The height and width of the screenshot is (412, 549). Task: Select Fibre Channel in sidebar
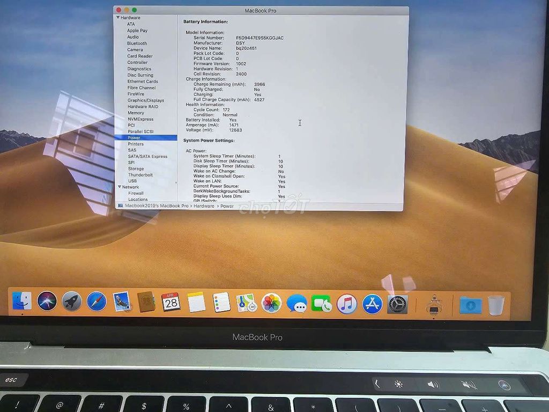142,87
